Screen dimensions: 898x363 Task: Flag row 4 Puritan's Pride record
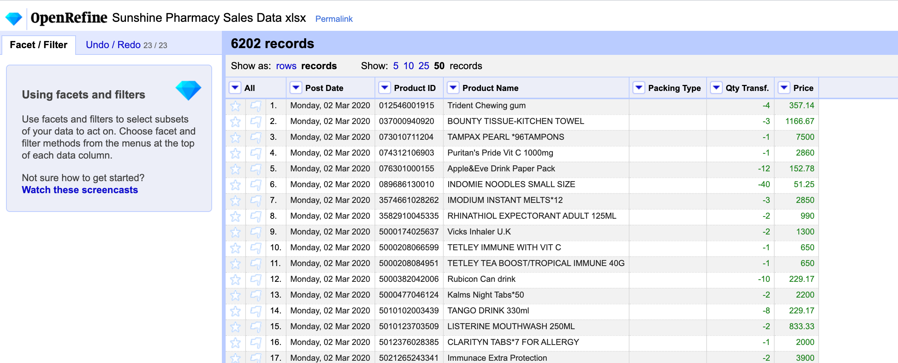click(256, 154)
